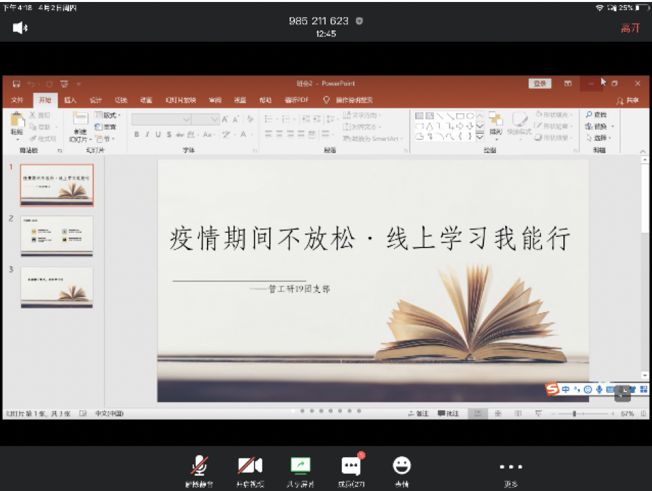Viewport: 652px width, 491px height.
Task: Expand the font name dropdown box
Action: (186, 119)
